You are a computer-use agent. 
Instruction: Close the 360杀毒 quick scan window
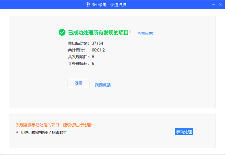pos(220,5)
